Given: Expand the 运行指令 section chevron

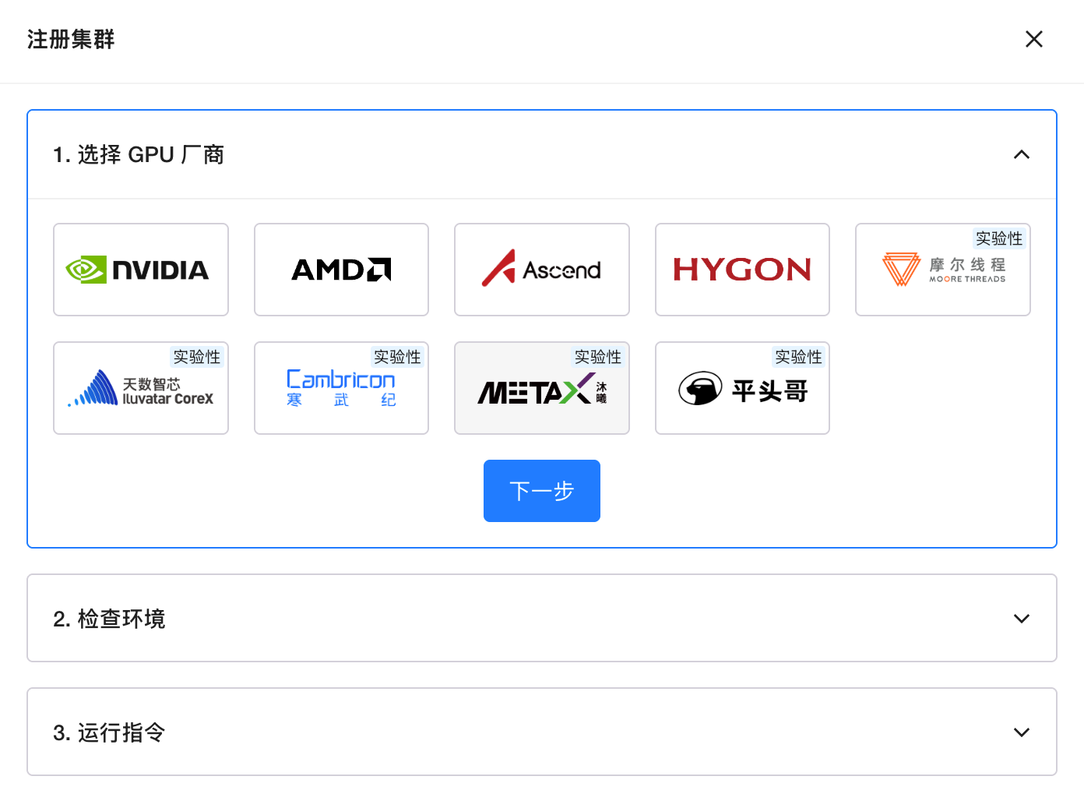Looking at the screenshot, I should tap(1021, 732).
